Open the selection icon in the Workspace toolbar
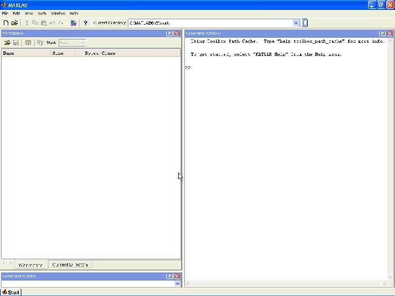 pos(28,43)
